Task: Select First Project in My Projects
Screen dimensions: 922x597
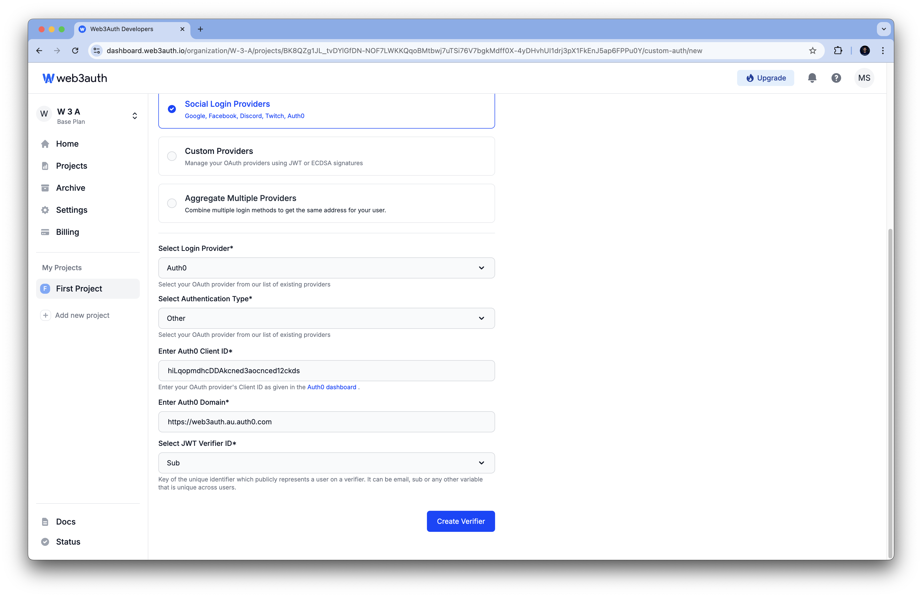Action: (x=88, y=289)
